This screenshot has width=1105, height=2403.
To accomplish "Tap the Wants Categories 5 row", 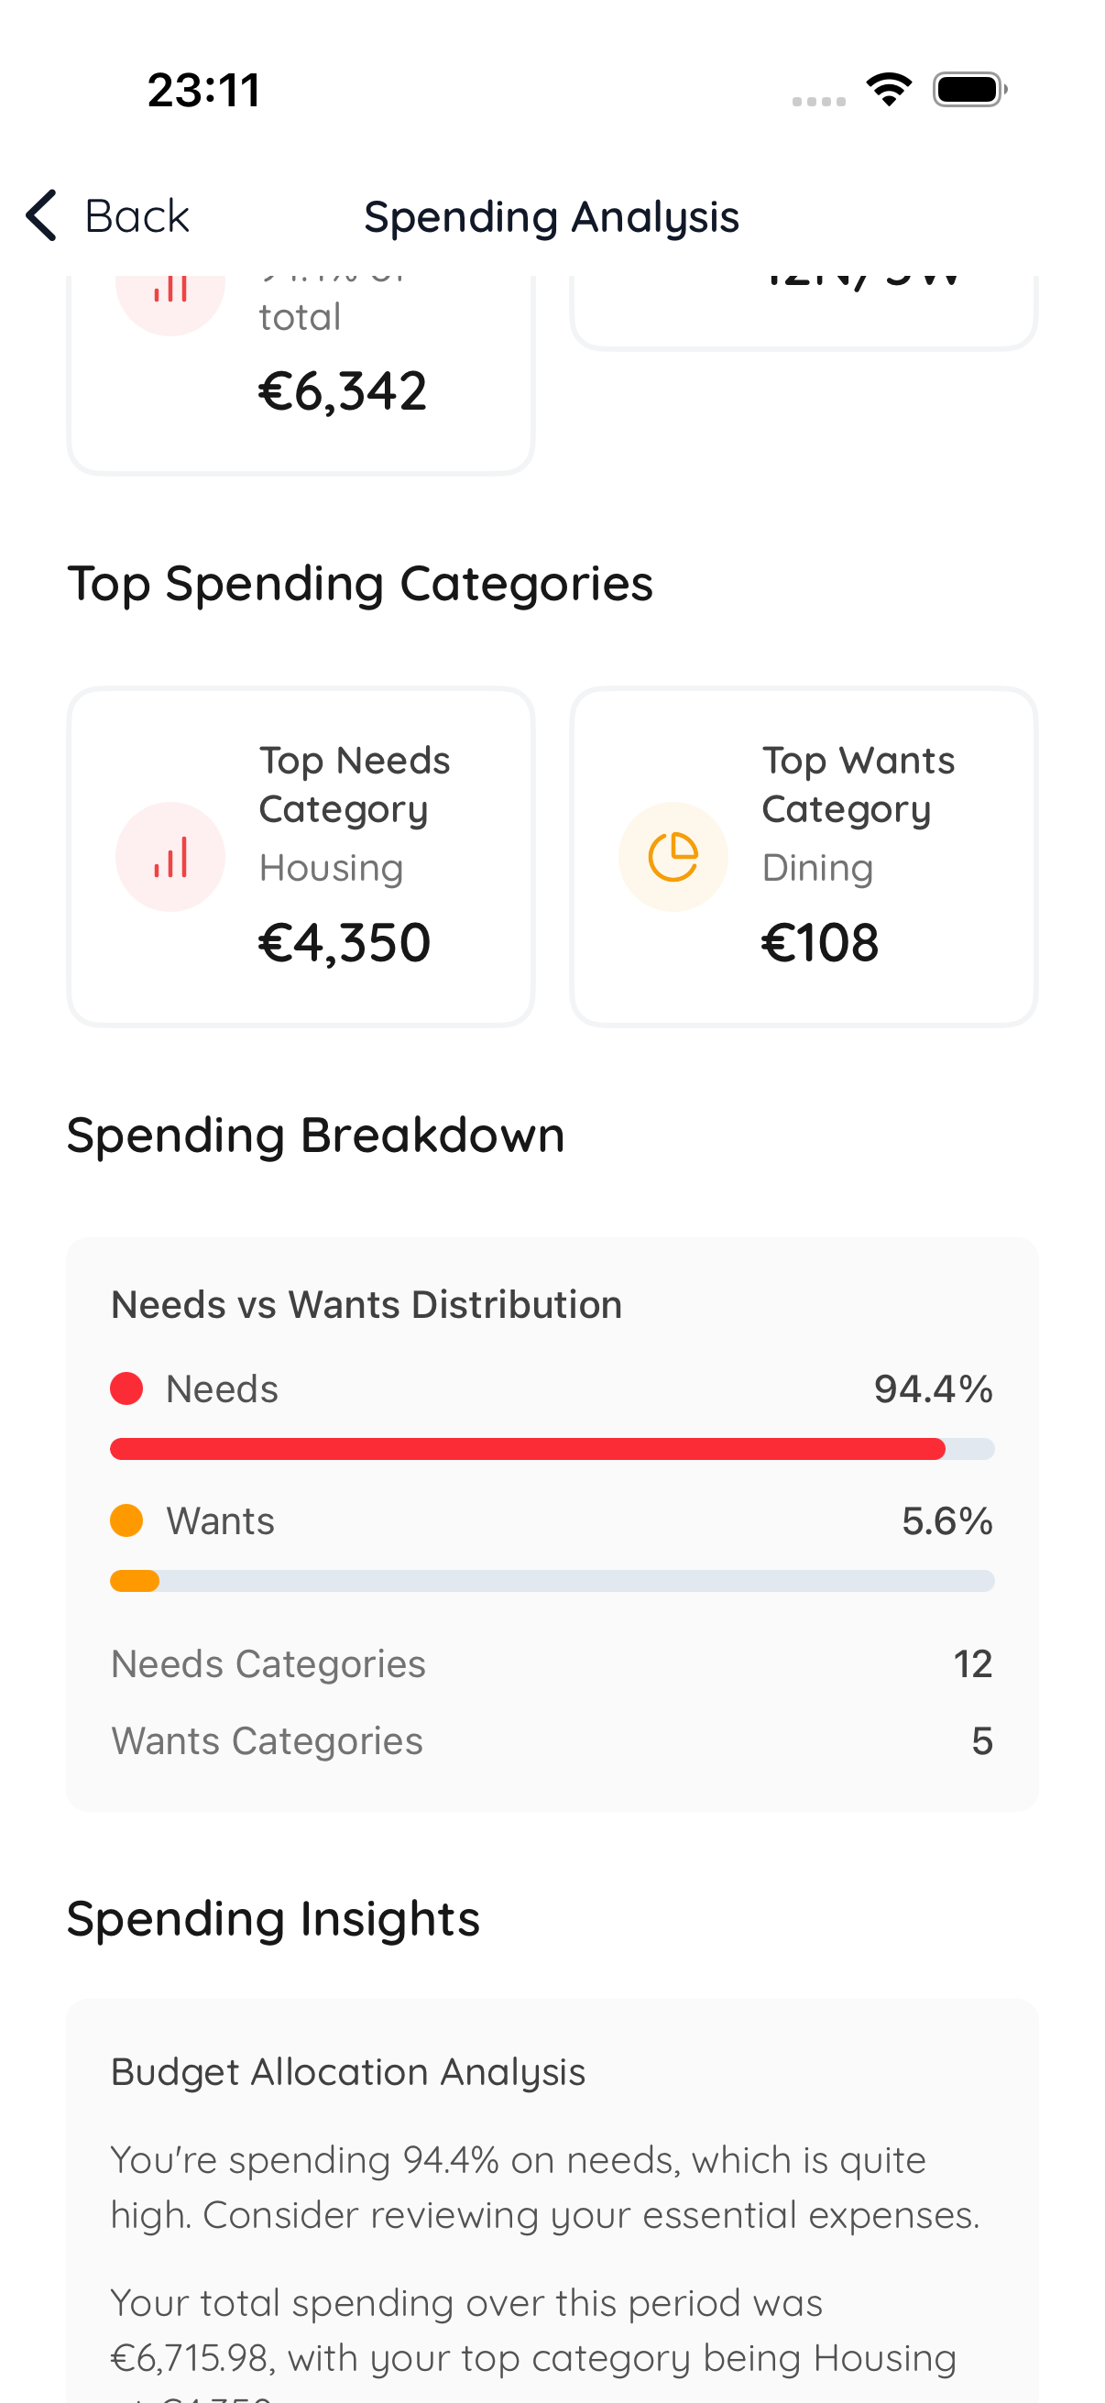I will point(552,1739).
